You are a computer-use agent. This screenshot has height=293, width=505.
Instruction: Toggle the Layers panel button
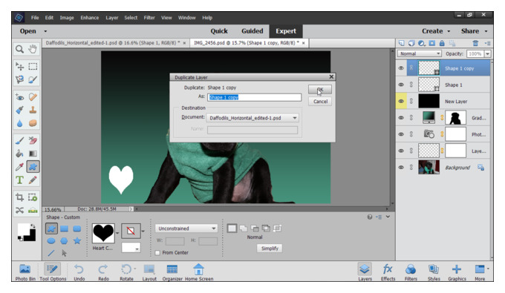pos(365,272)
